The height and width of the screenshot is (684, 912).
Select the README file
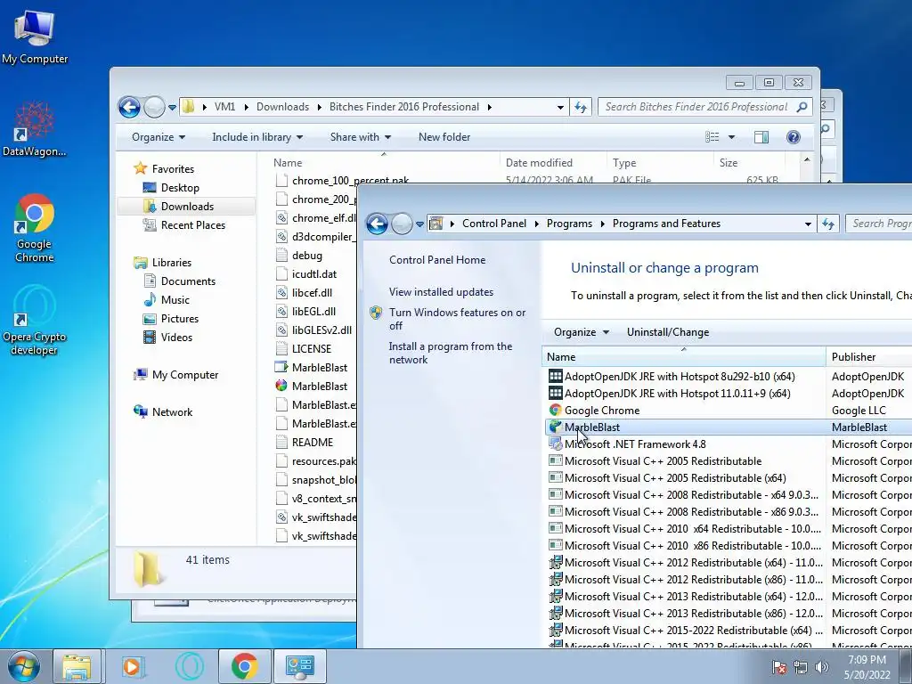[305, 442]
